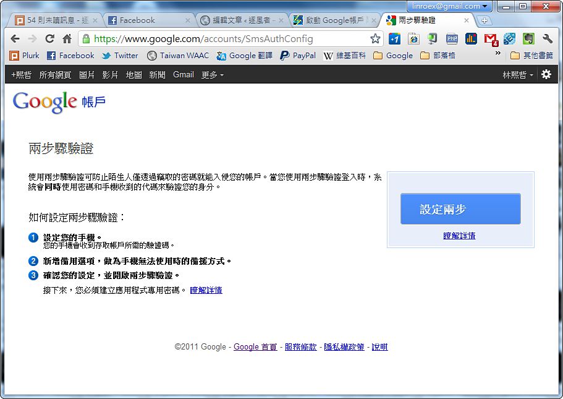Viewport: 563px width, 399px height.
Task: Open 地圖 in the Google bar
Action: pyautogui.click(x=133, y=75)
